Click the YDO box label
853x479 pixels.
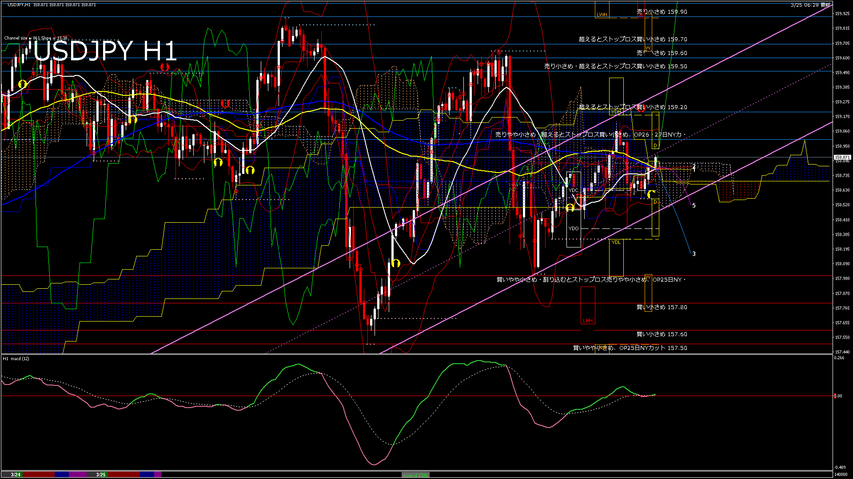(x=574, y=228)
